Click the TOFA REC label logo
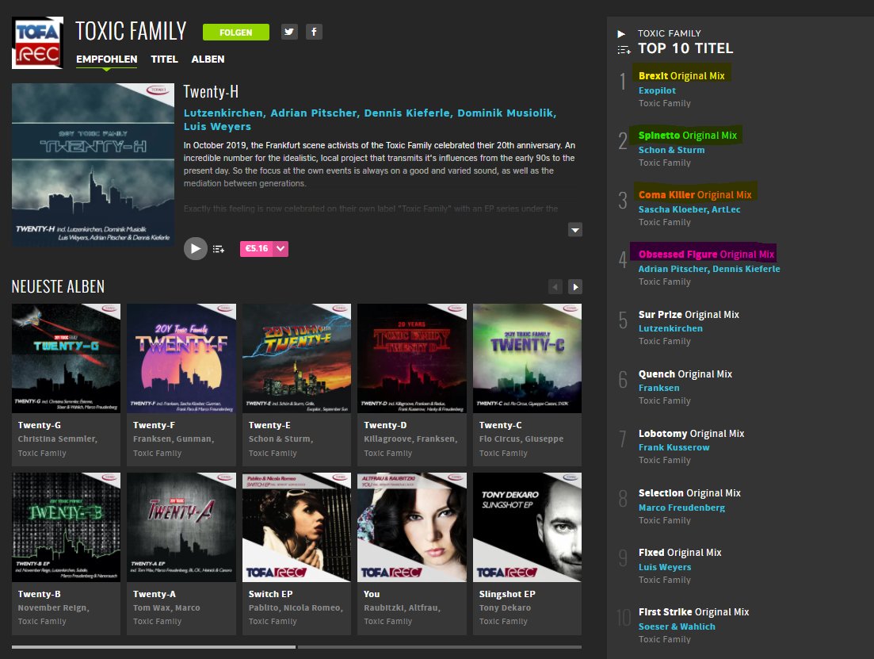The image size is (874, 659). coord(37,42)
